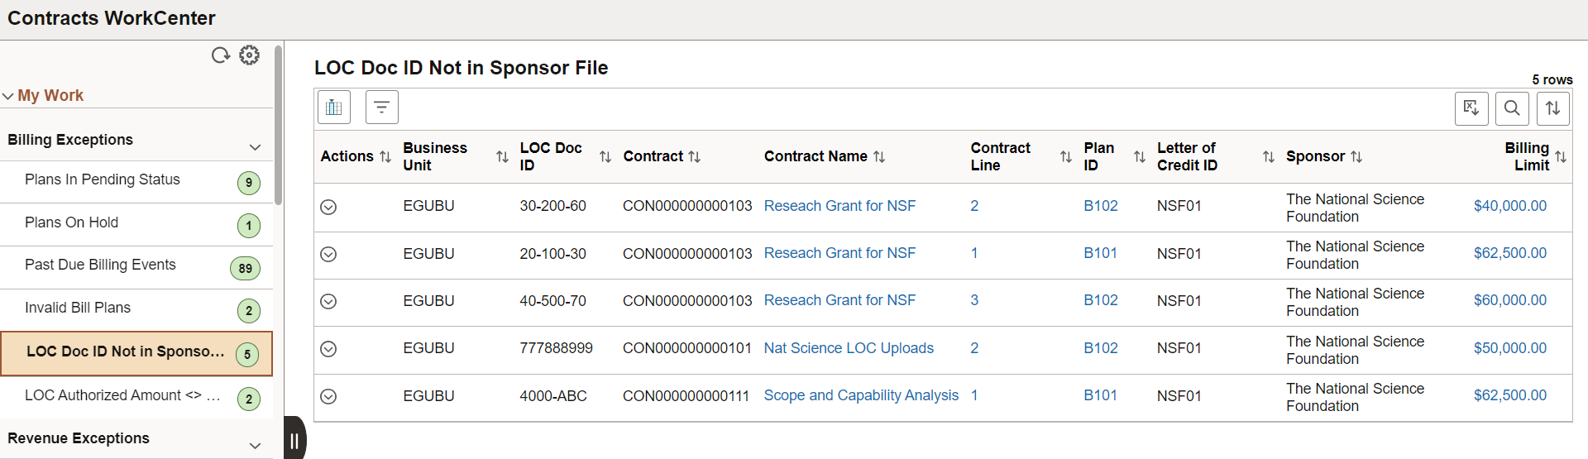Click the $40,000.00 billing limit

(1510, 206)
